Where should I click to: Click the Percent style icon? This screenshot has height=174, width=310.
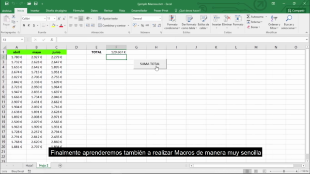pos(142,26)
